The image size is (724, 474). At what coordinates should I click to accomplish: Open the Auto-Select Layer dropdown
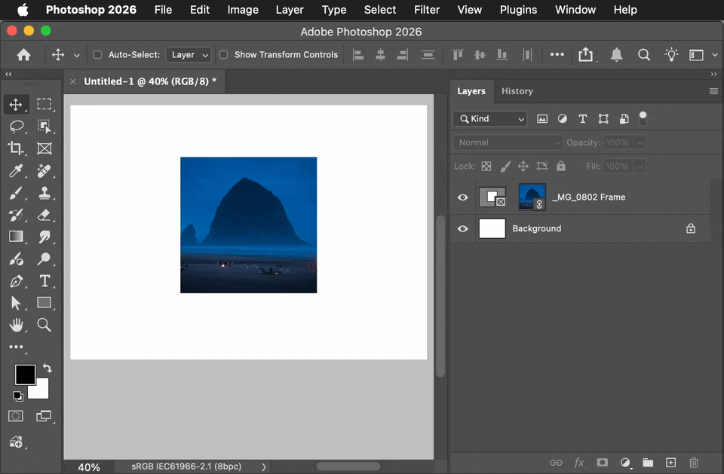189,55
